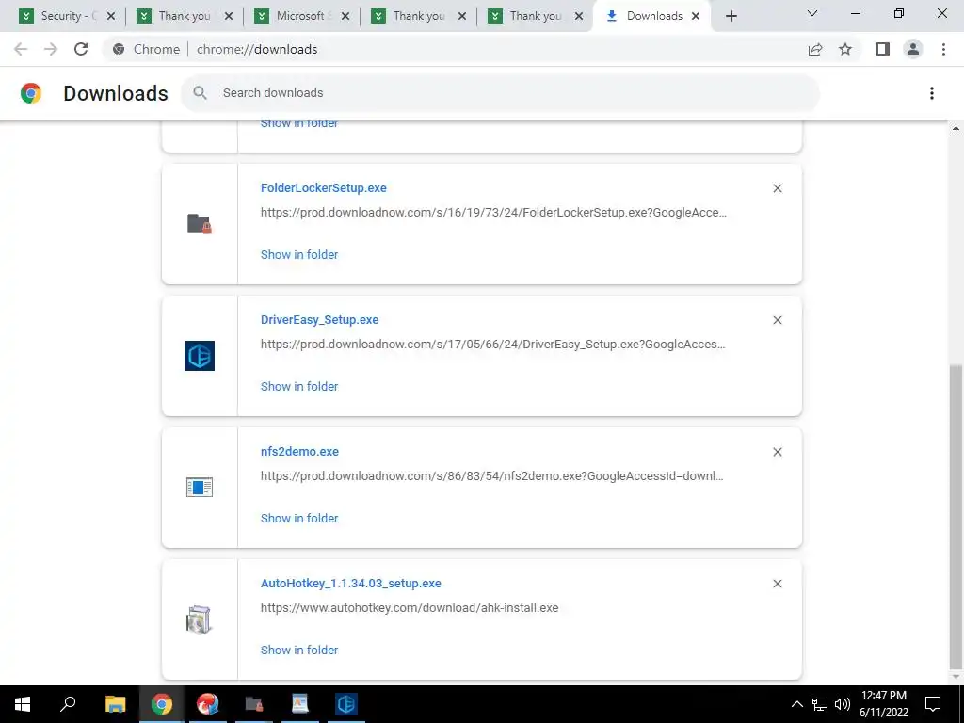Reload the downloads page
The image size is (964, 723).
point(81,49)
